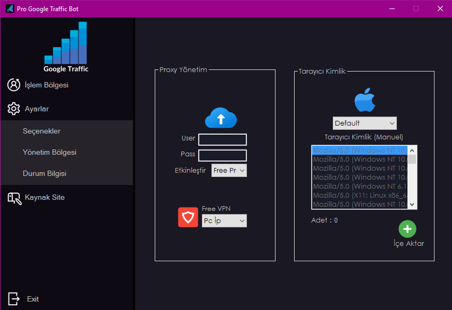Click the Adet : 0 counter text
The image size is (452, 310).
pyautogui.click(x=324, y=220)
